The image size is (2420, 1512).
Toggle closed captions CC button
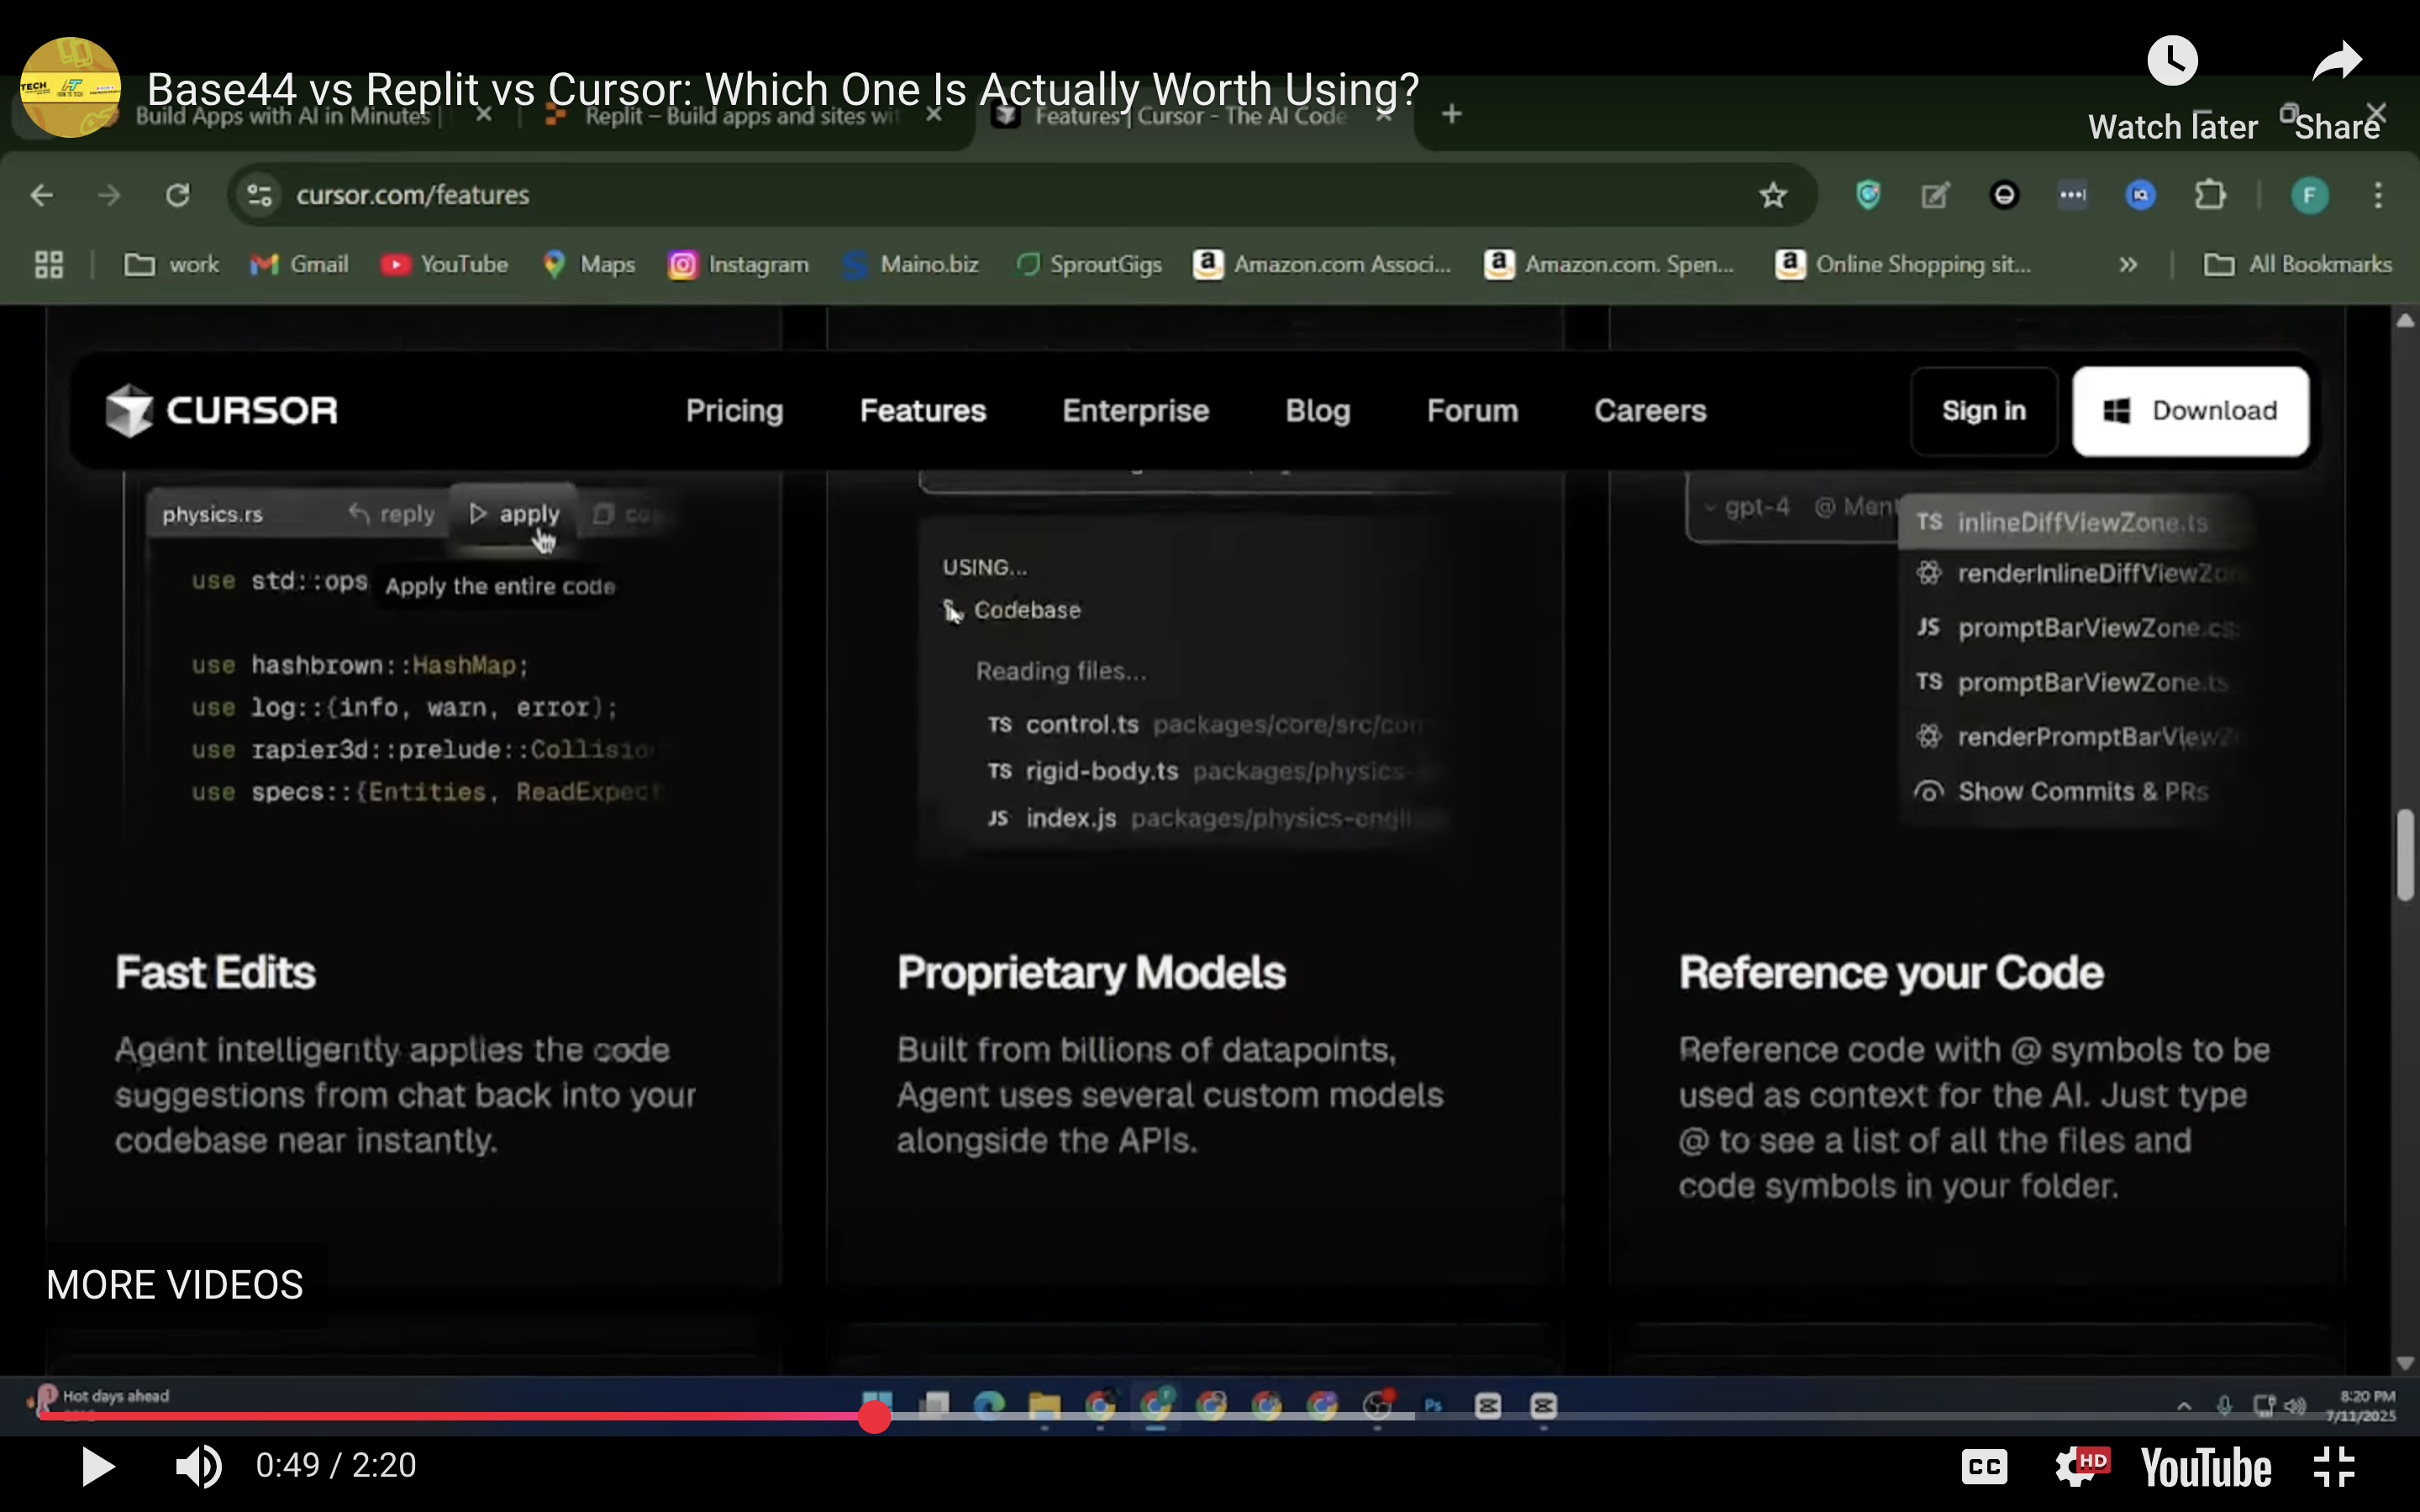pyautogui.click(x=1984, y=1467)
